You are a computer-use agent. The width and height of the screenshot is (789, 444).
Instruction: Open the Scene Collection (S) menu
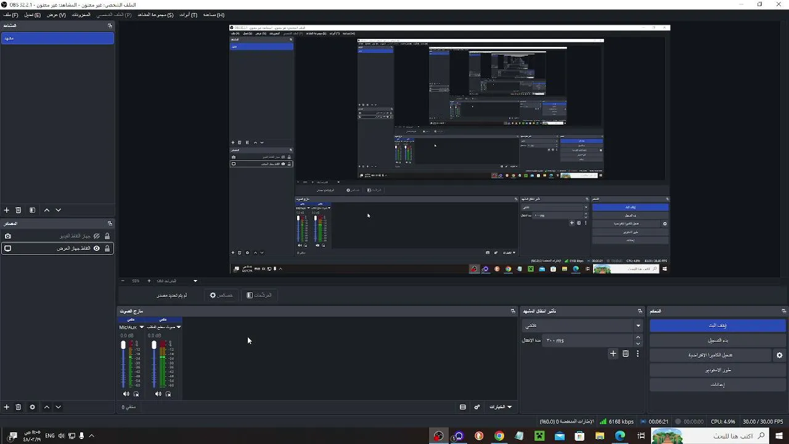155,15
